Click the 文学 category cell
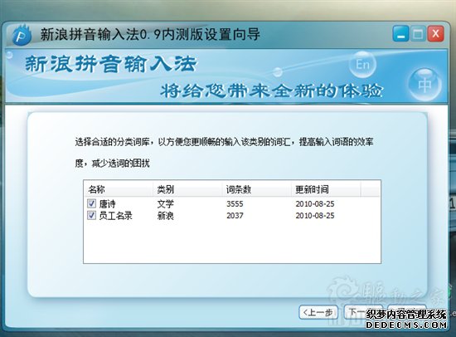Image resolution: width=456 pixels, height=337 pixels. click(x=166, y=203)
